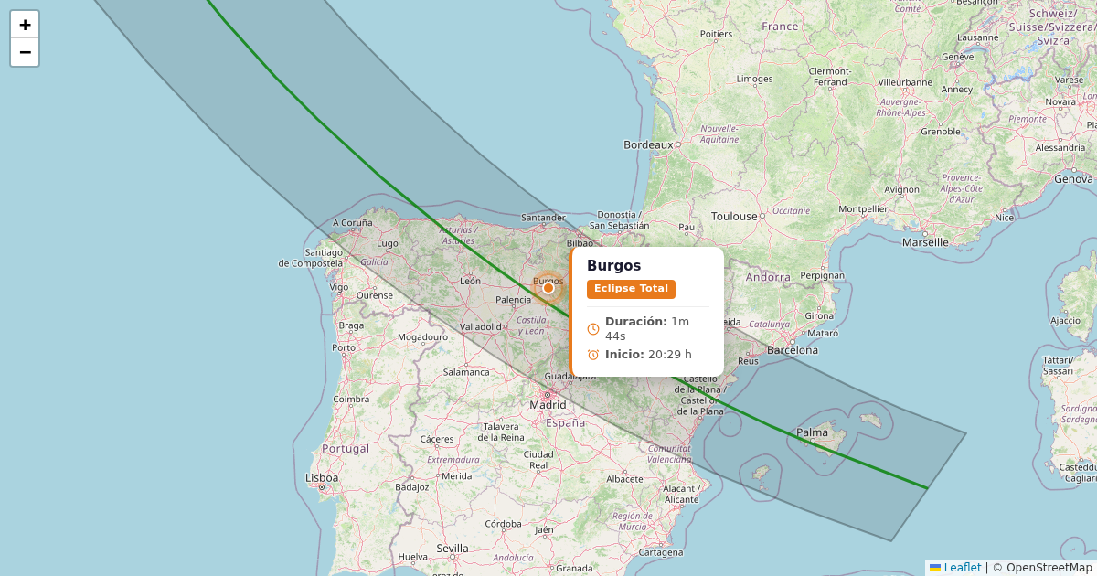Click the Ajaccio city label
Viewport: 1097px width, 576px height.
[1065, 321]
